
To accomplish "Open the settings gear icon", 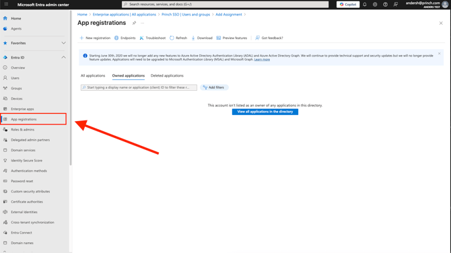I will point(375,4).
